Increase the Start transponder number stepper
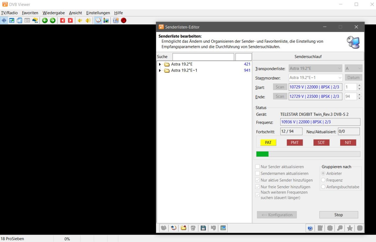 pos(360,85)
